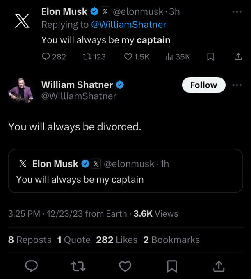Screen dimensions: 251x279
Task: Bookmark Elon Musk's reply tweet
Action: click(x=210, y=57)
